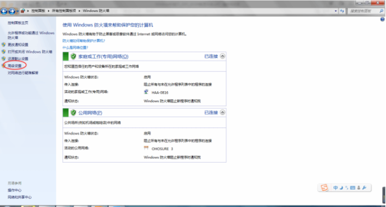The image size is (386, 207).
Task: Toggle the 中 Chinese/English IME mode
Action: pos(335,188)
